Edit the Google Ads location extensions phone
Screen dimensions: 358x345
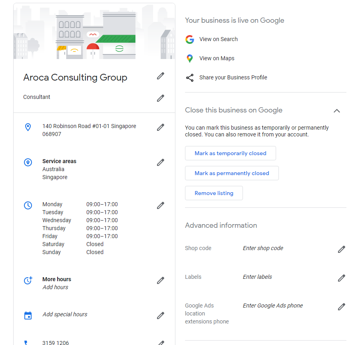[x=341, y=307]
